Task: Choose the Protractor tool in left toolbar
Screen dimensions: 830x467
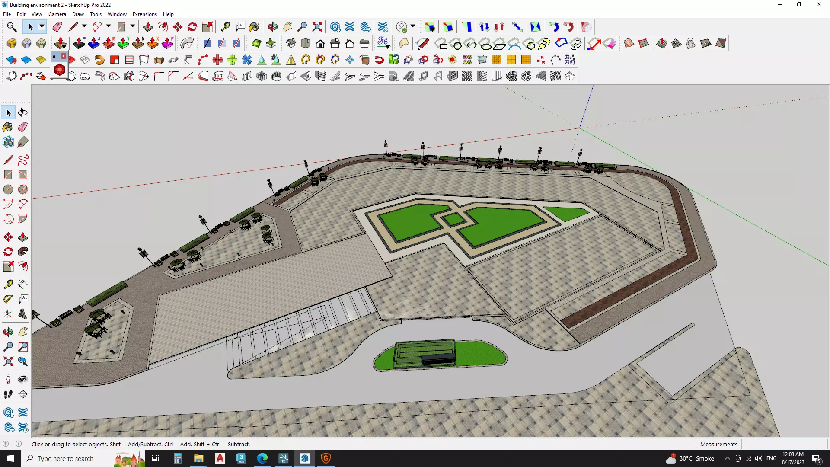Action: coord(8,299)
